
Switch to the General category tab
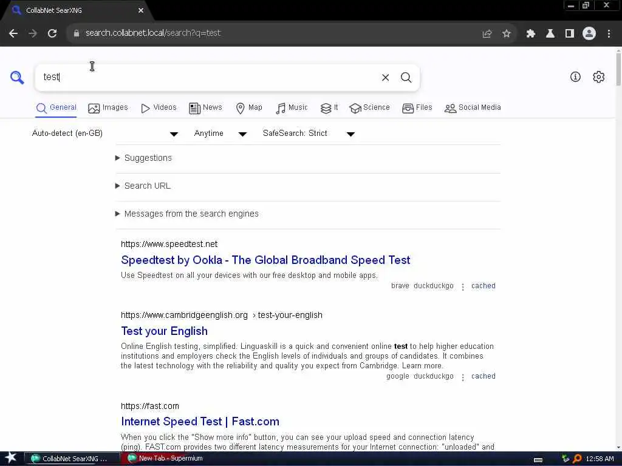point(56,108)
